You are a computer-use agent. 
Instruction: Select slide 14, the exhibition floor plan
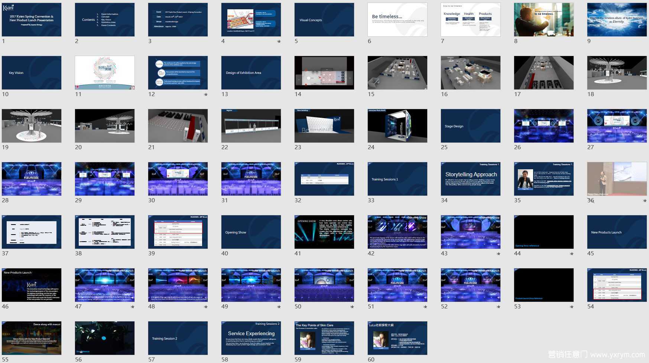(324, 73)
